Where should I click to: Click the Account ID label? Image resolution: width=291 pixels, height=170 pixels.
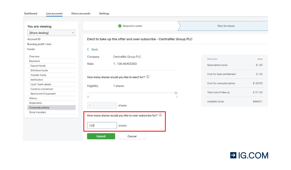click(34, 39)
